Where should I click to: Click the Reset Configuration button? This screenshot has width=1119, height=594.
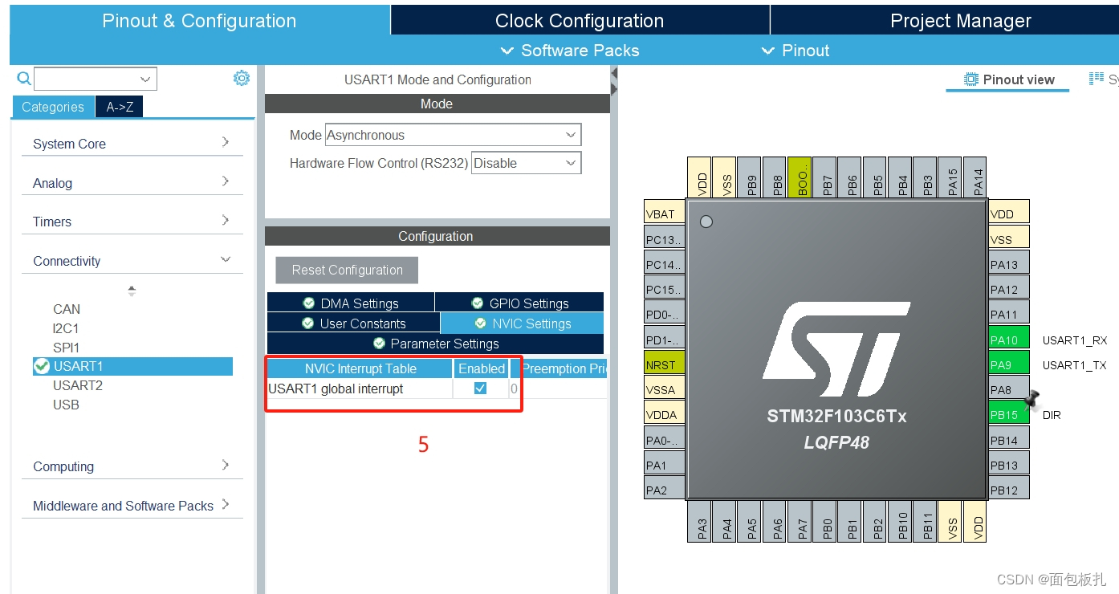click(x=347, y=270)
